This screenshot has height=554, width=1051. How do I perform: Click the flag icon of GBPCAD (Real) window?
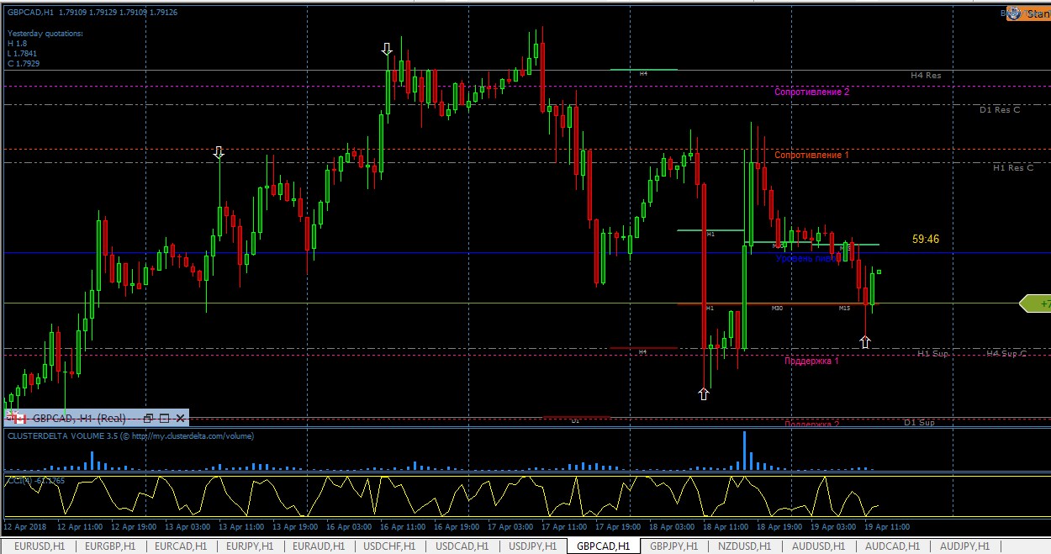pyautogui.click(x=18, y=418)
